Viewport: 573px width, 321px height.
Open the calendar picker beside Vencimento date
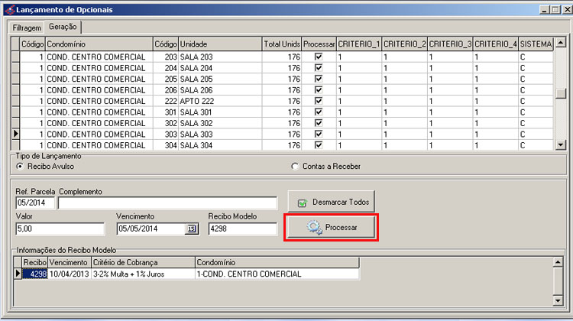tap(192, 229)
